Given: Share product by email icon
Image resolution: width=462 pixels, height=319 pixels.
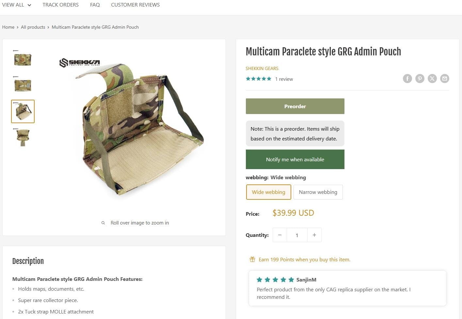Looking at the screenshot, I should pyautogui.click(x=444, y=79).
